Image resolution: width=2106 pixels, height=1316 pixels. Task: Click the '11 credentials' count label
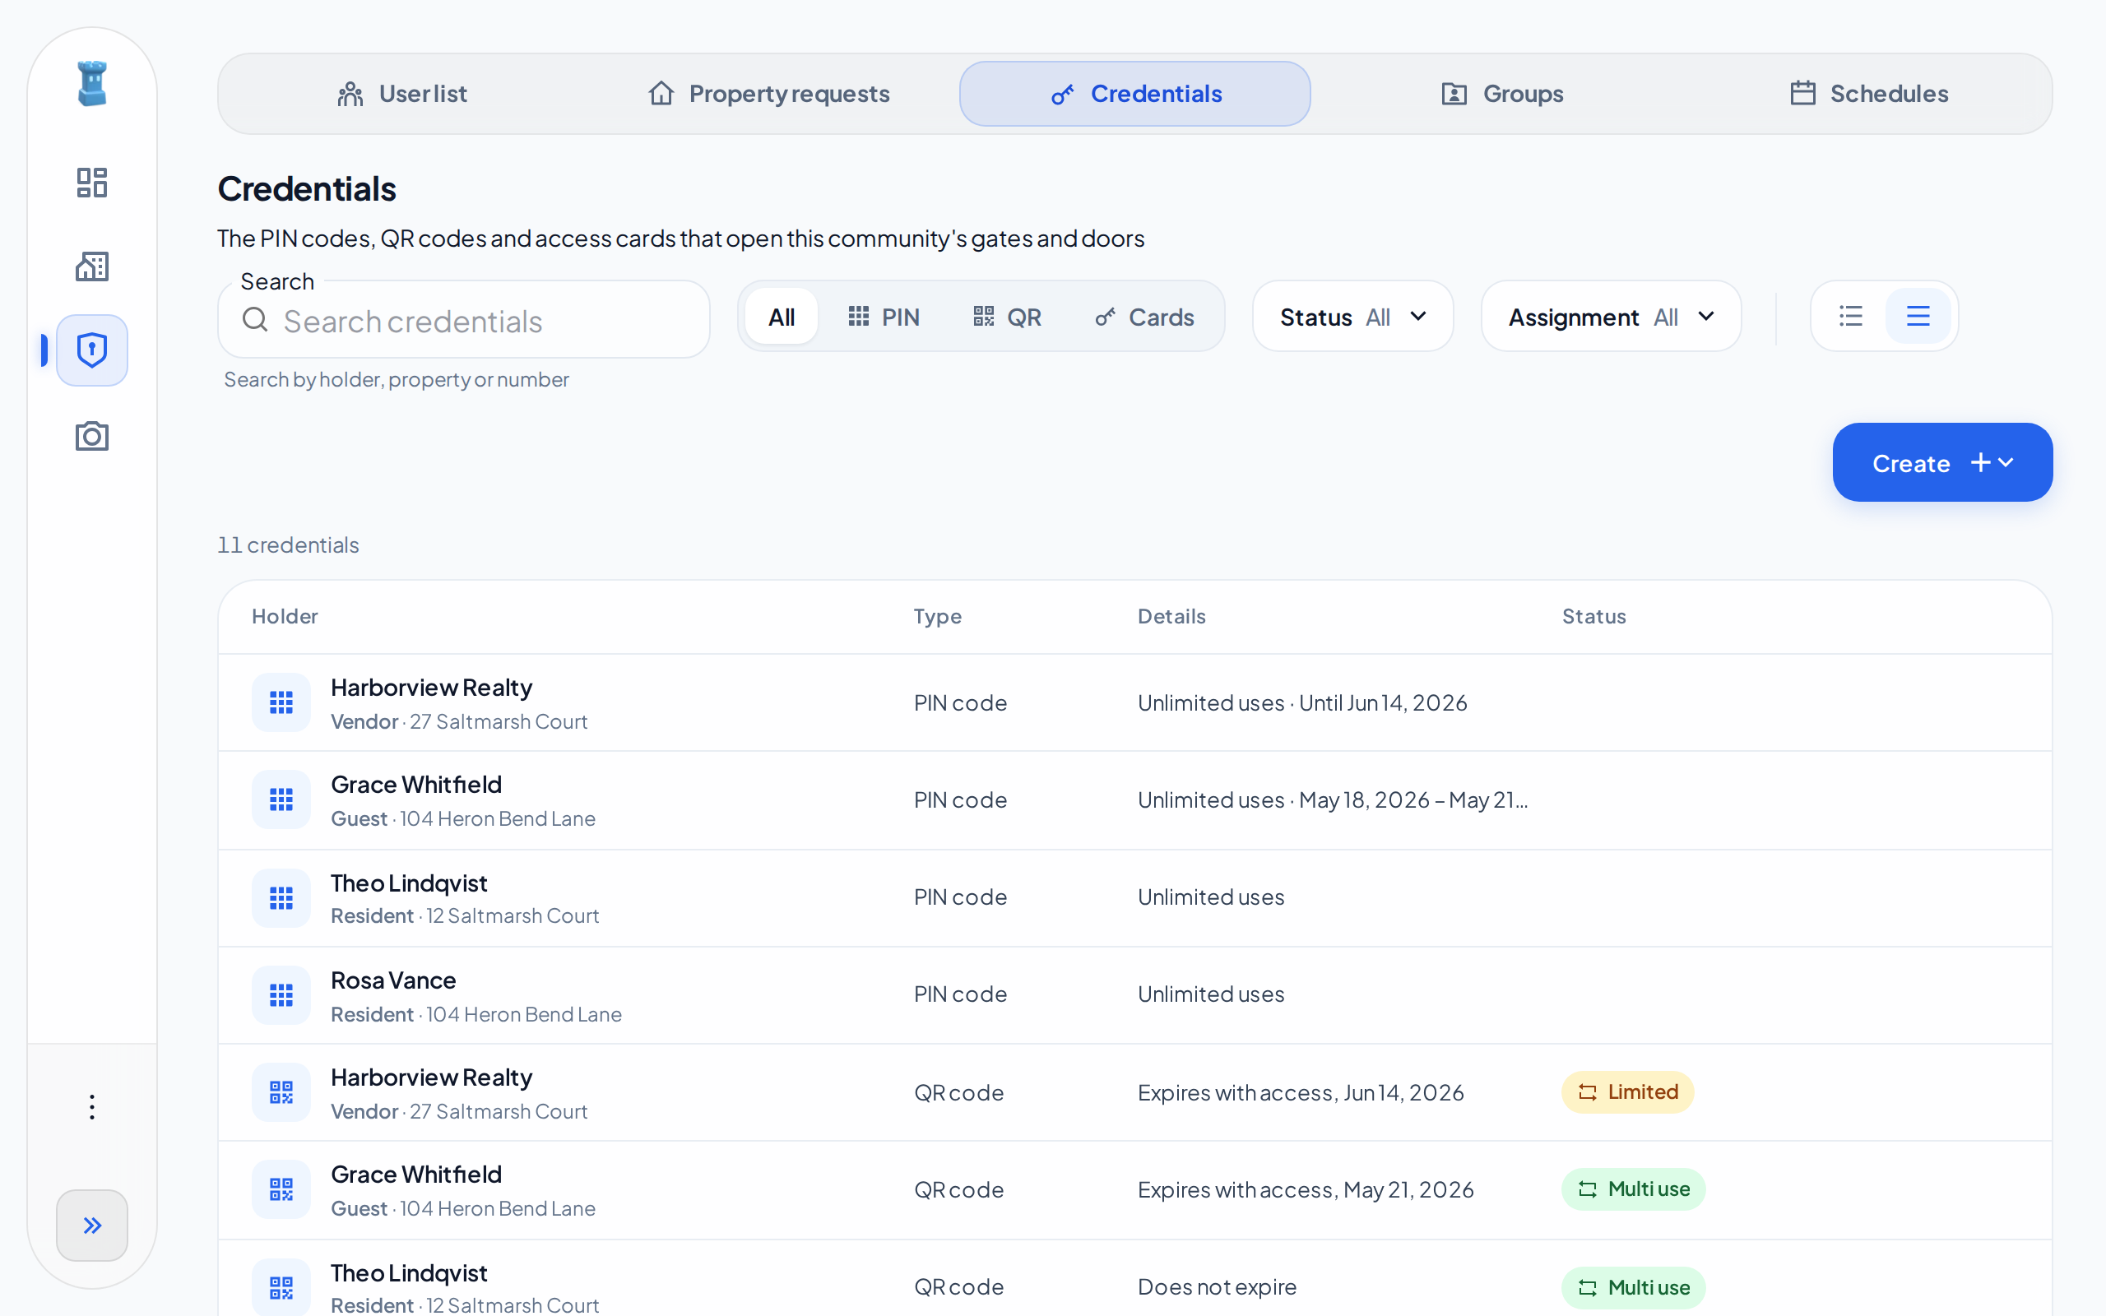pyautogui.click(x=288, y=544)
